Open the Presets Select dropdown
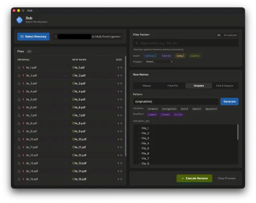The height and width of the screenshot is (203, 256). pyautogui.click(x=159, y=62)
